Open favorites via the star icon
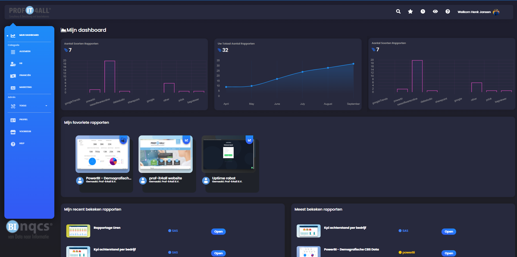The image size is (517, 257). pyautogui.click(x=410, y=11)
